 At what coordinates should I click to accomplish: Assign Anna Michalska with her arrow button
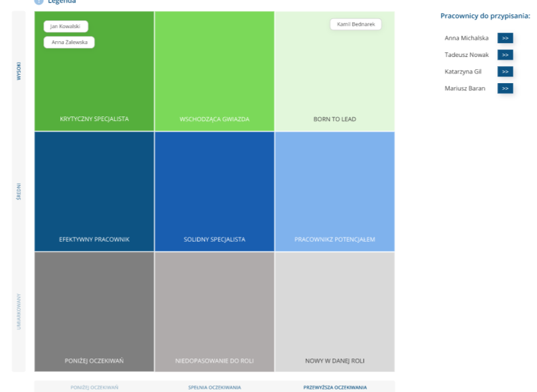click(505, 38)
